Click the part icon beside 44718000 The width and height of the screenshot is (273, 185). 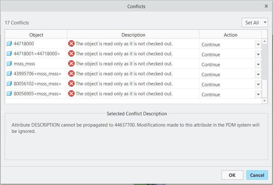(9, 44)
